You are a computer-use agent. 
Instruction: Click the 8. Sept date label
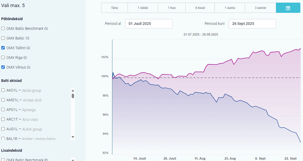pos(260,158)
